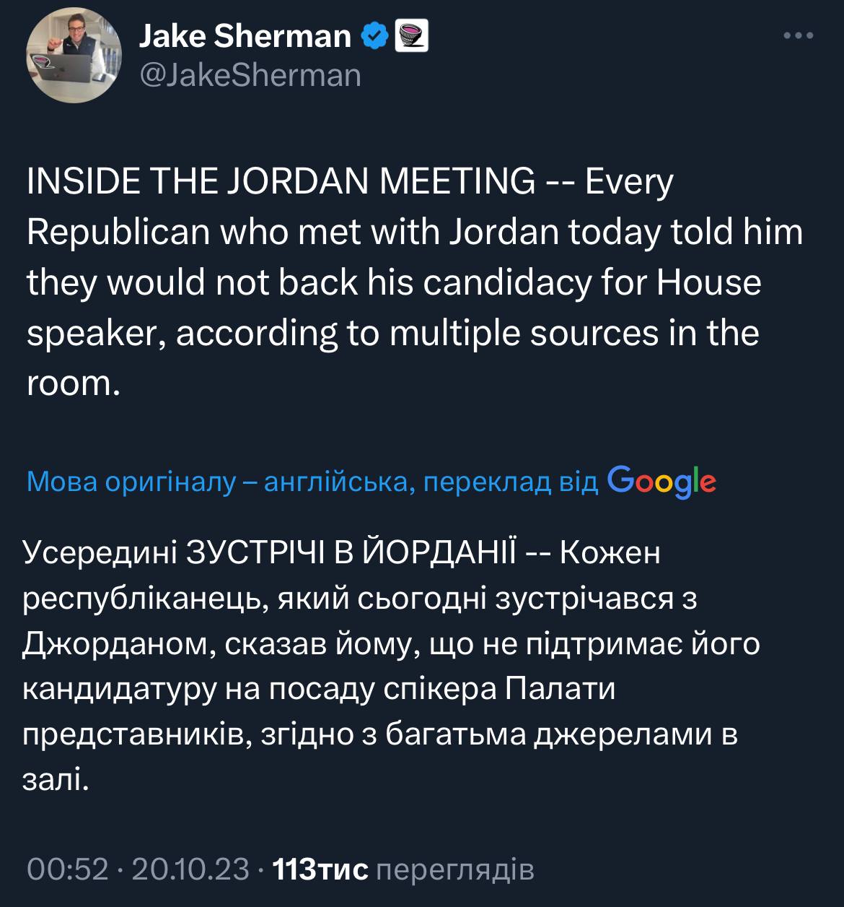Image resolution: width=844 pixels, height=907 pixels.
Task: Click the 20.10.23 post date
Action: [190, 869]
